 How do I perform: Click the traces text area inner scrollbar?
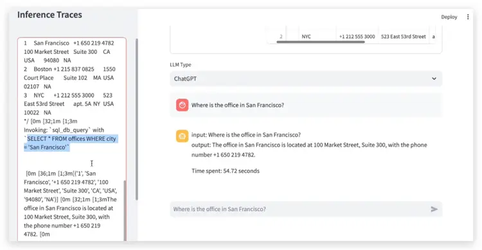(125, 210)
